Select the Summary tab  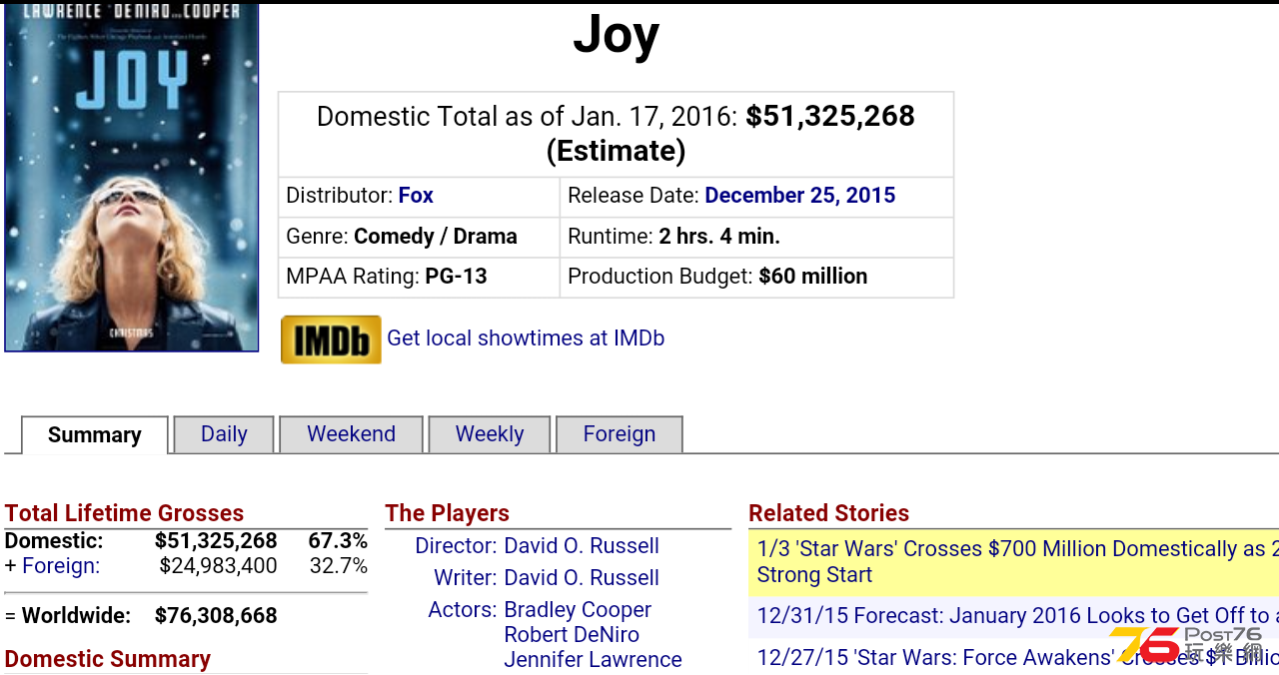(x=95, y=435)
